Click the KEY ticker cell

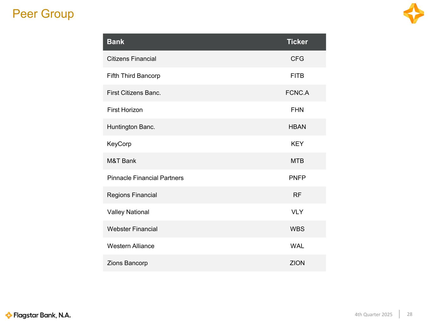pyautogui.click(x=297, y=144)
